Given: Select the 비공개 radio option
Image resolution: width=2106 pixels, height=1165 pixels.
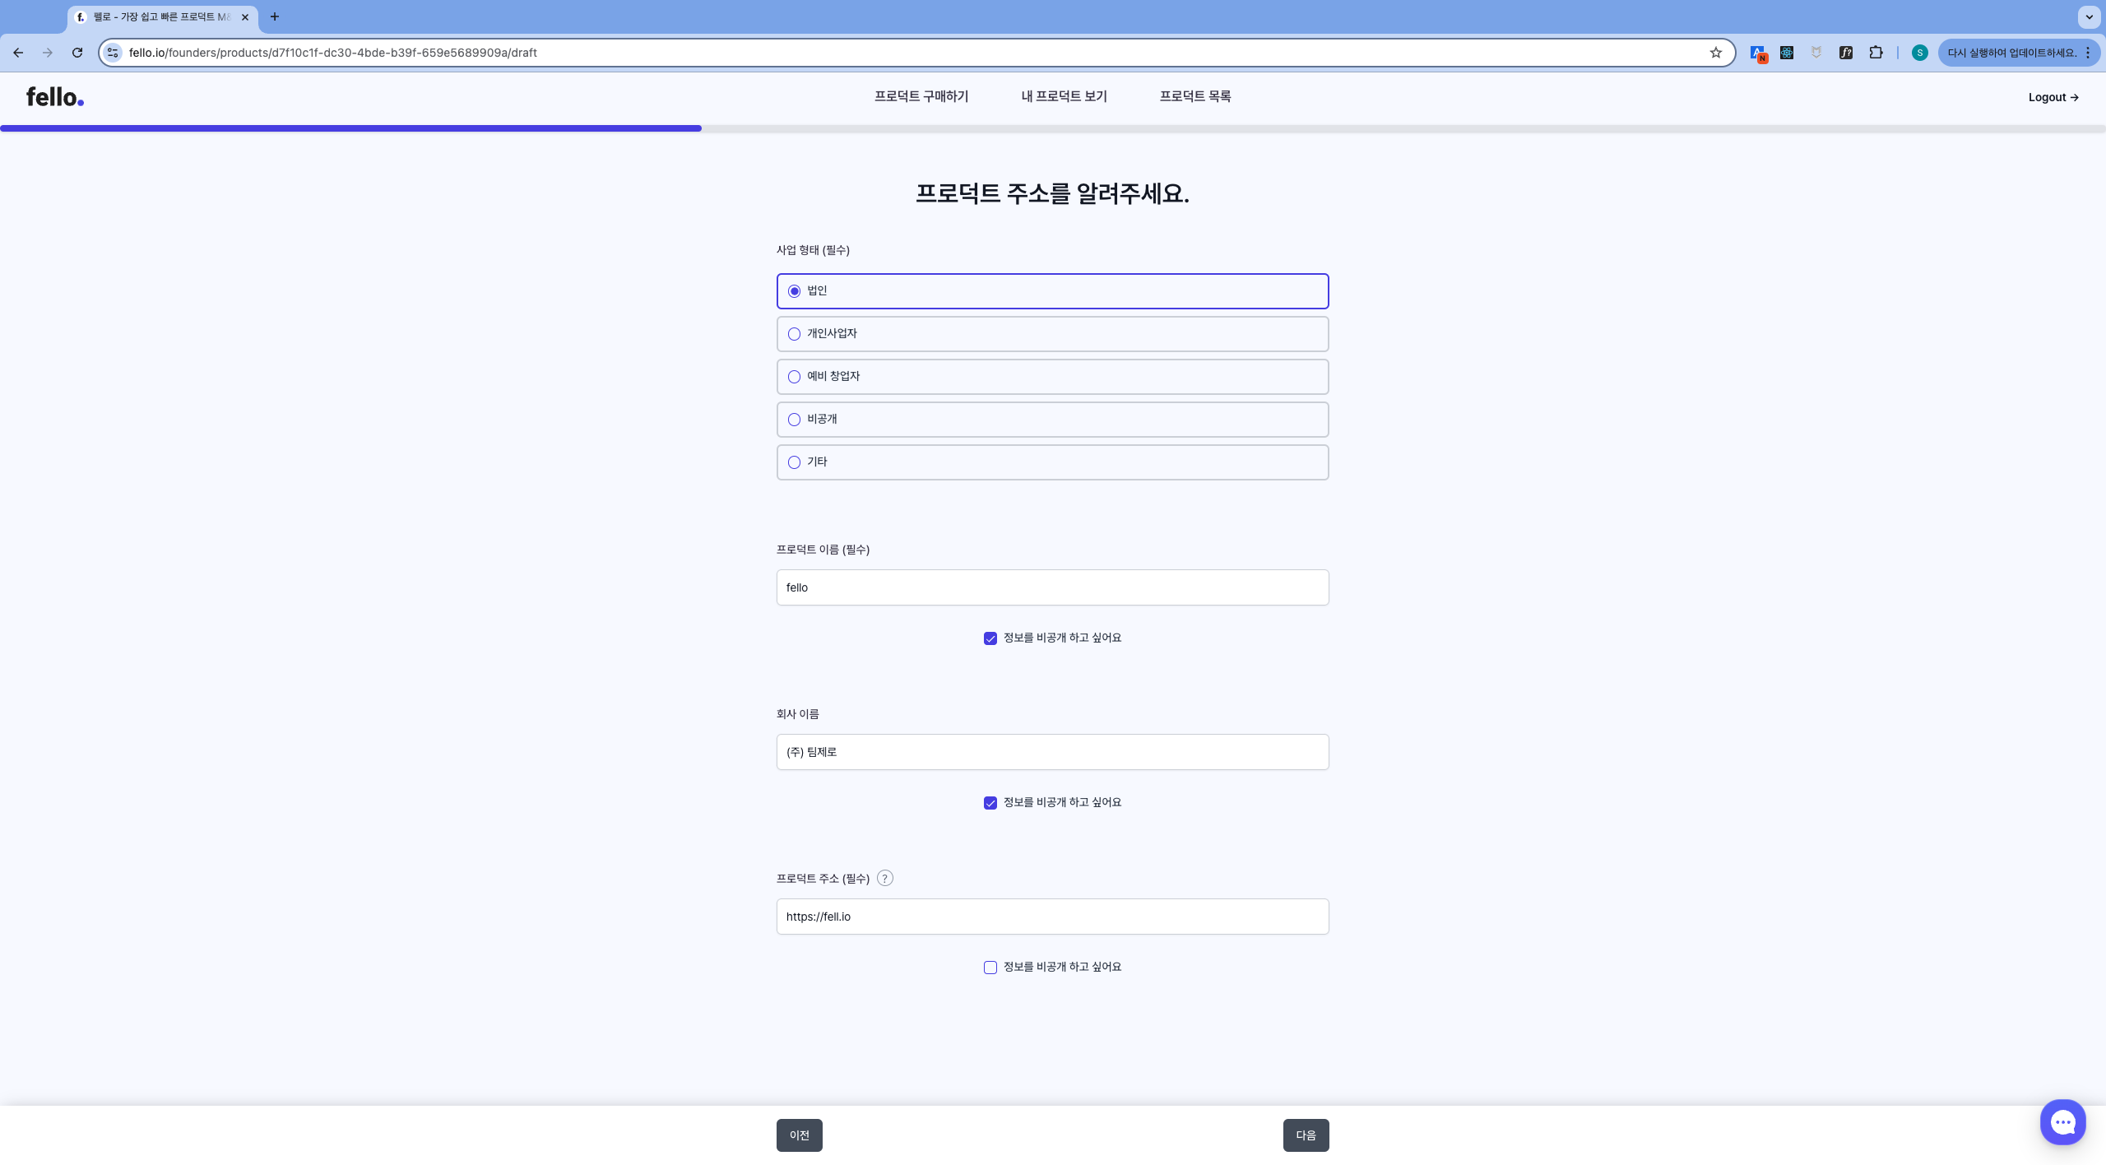Looking at the screenshot, I should [x=1052, y=420].
